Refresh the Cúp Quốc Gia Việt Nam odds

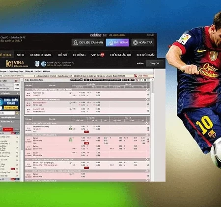146,123
